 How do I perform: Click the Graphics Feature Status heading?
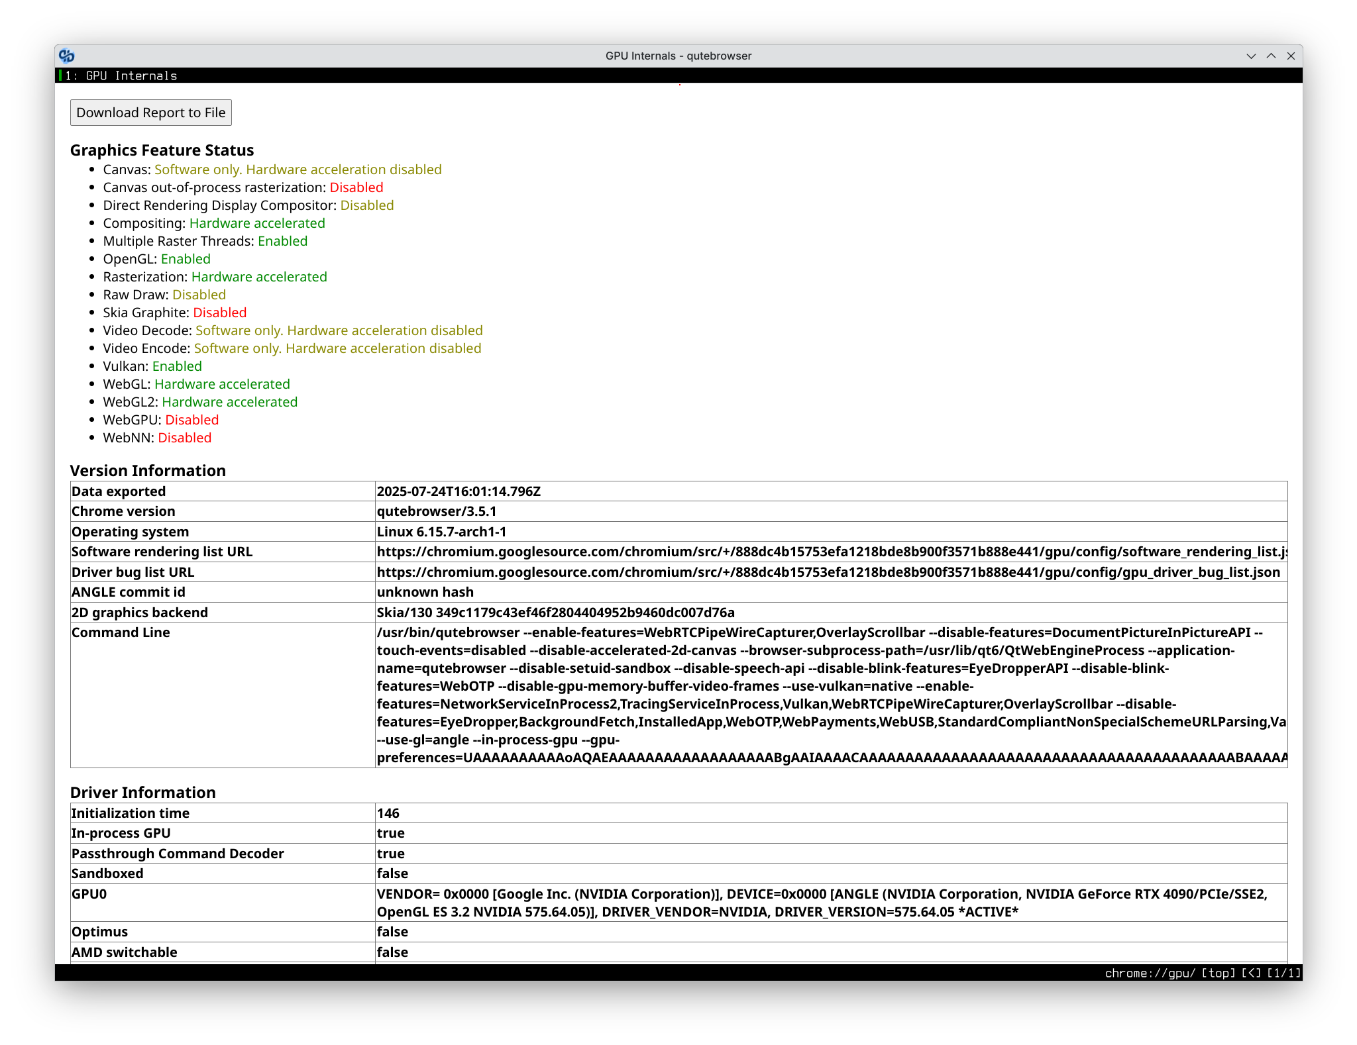(x=162, y=150)
